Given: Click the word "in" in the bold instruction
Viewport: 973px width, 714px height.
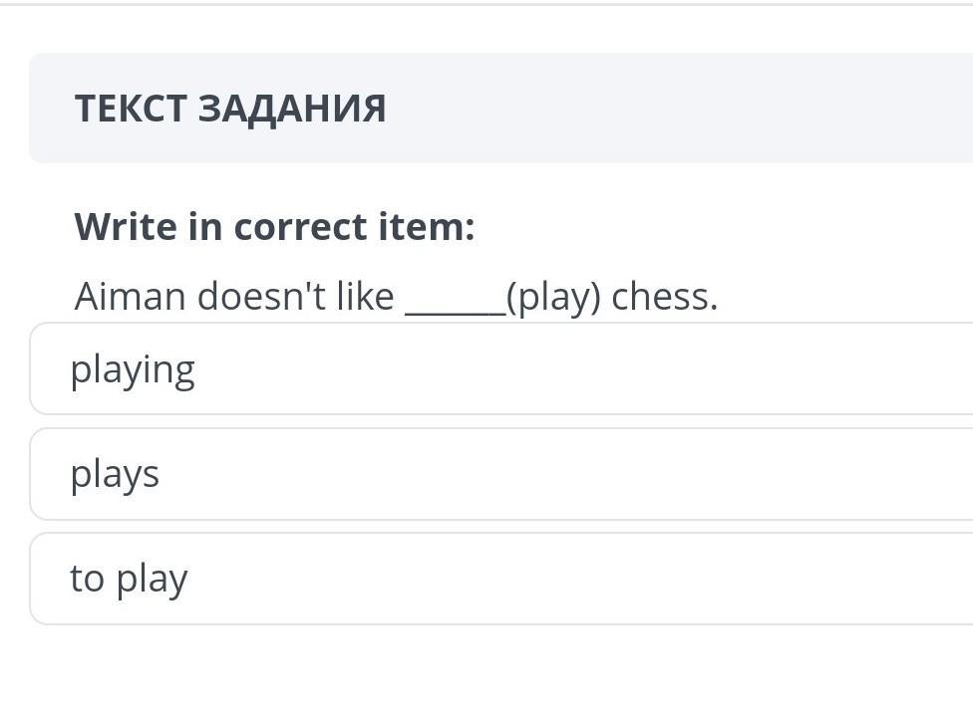Looking at the screenshot, I should tap(204, 227).
